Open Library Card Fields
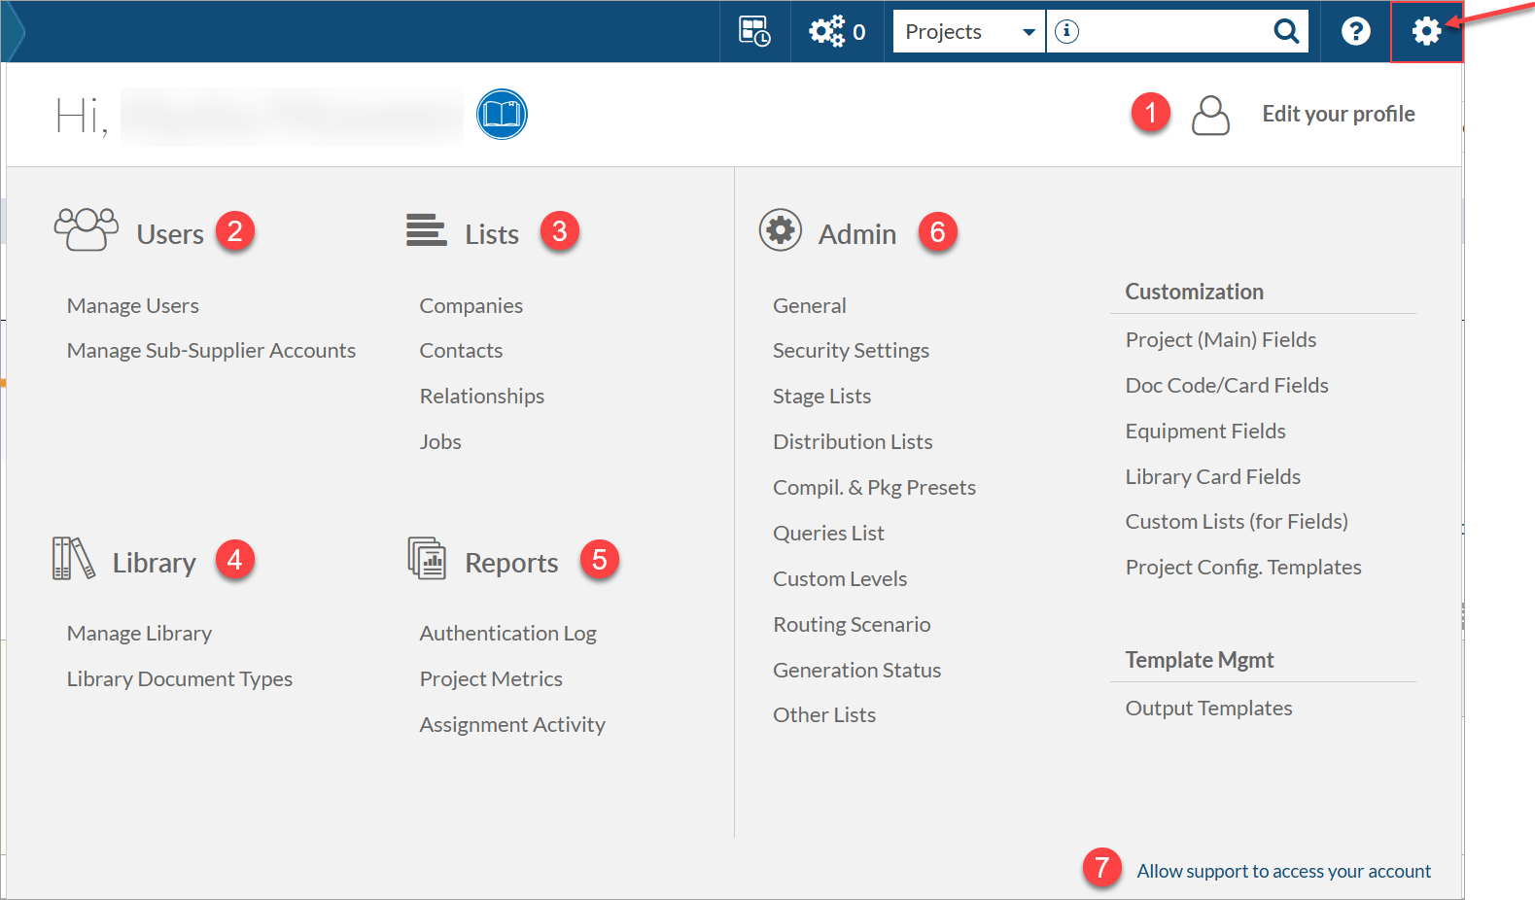Viewport: 1535px width, 900px height. click(1213, 477)
